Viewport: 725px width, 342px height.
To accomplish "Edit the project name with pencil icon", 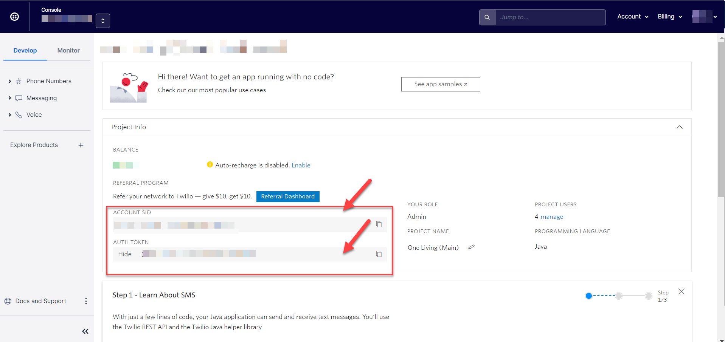I will click(x=471, y=247).
